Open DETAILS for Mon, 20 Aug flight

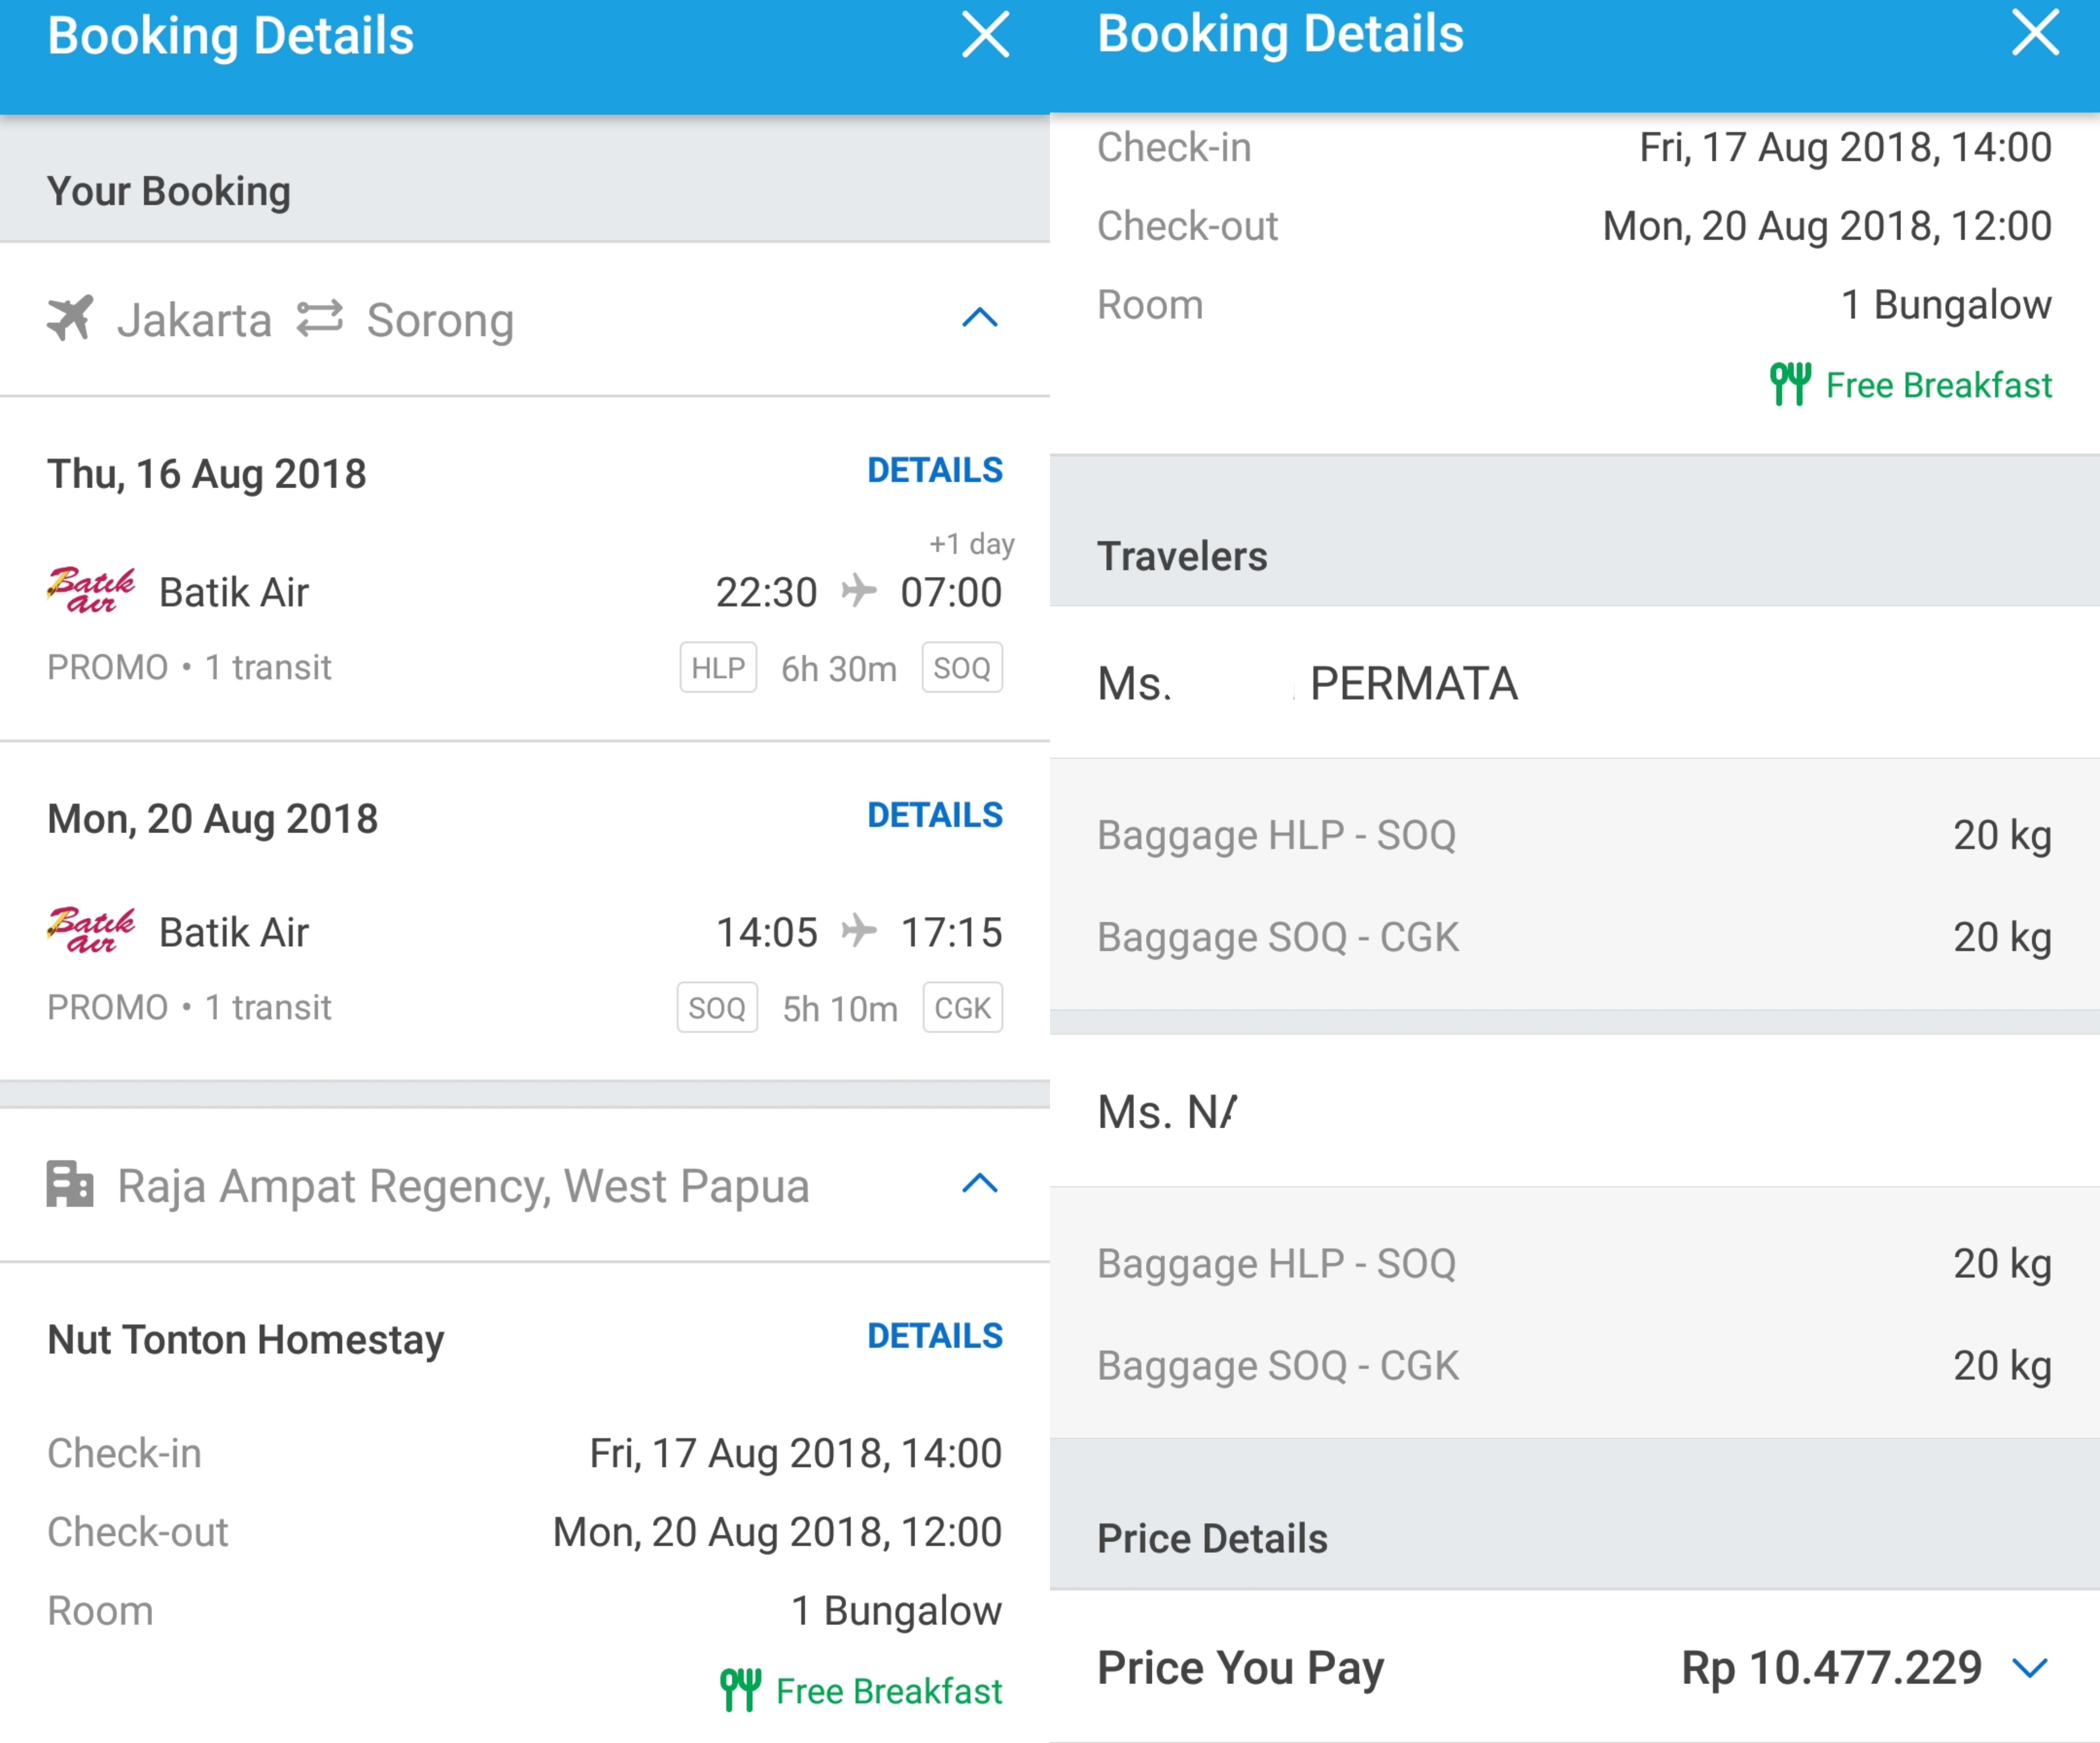coord(935,814)
